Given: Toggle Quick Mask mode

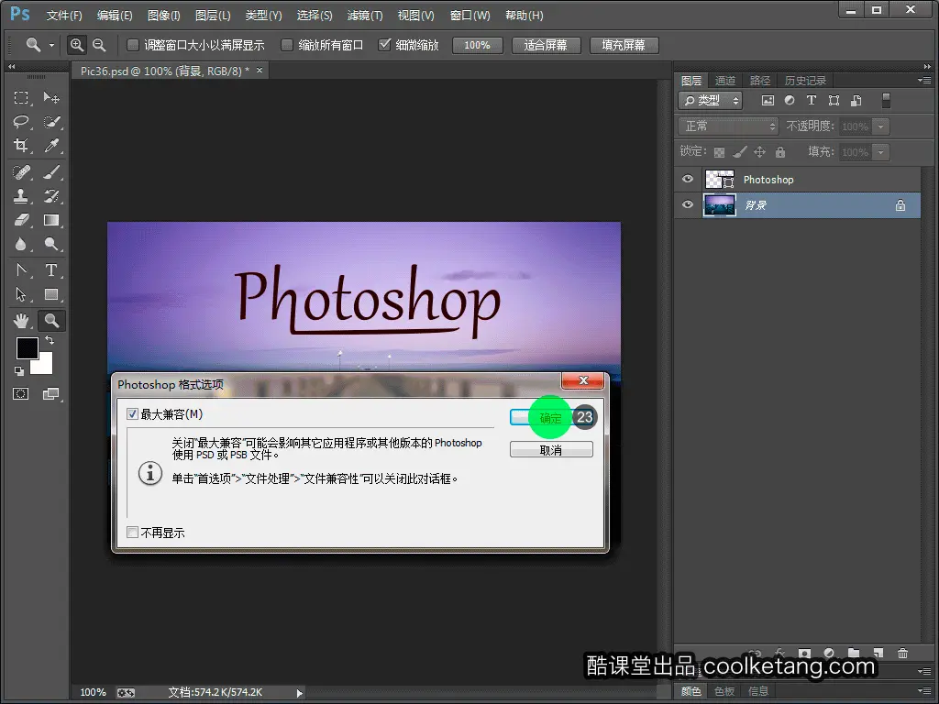Looking at the screenshot, I should [x=21, y=394].
